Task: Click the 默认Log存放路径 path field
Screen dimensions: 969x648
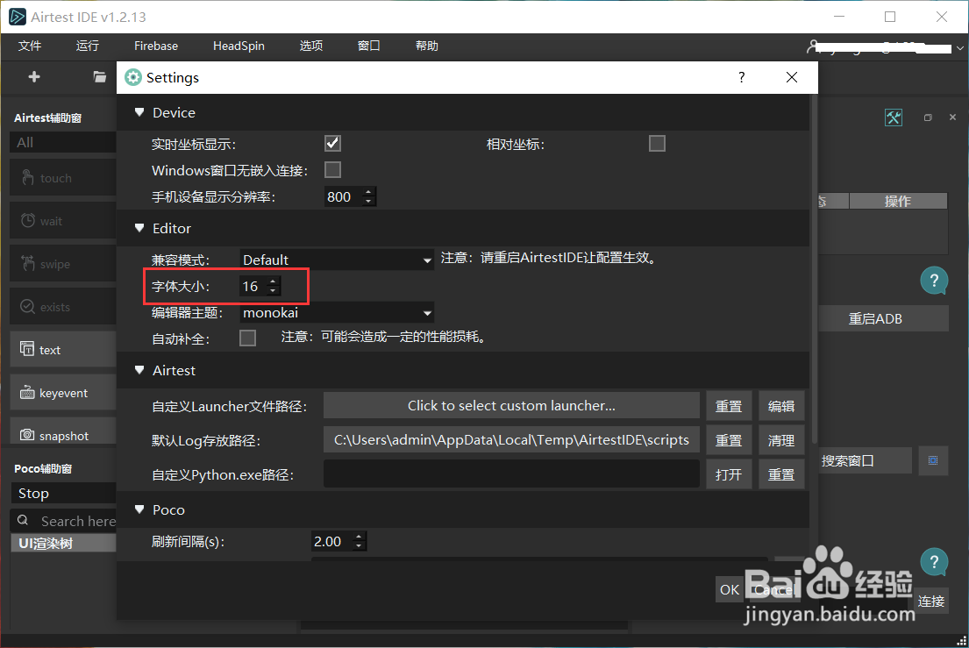Action: coord(511,440)
